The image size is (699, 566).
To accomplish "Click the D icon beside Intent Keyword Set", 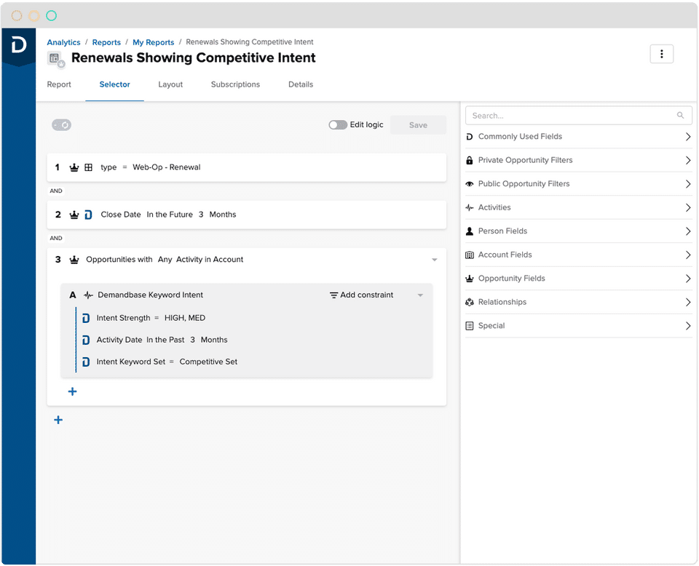I will pos(86,362).
